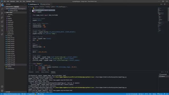Open editor More Actions ellipsis

point(167,4)
